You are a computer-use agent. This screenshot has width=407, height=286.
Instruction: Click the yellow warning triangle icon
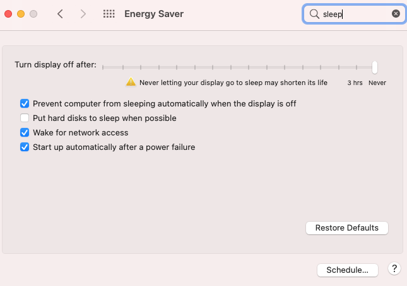pyautogui.click(x=131, y=82)
